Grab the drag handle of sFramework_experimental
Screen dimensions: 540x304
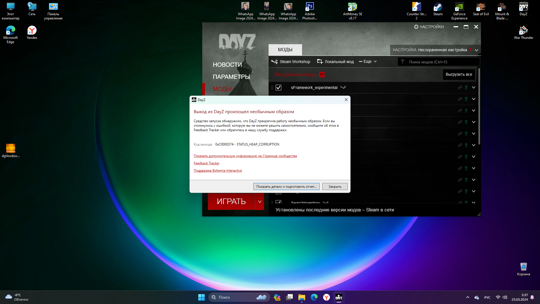point(272,88)
